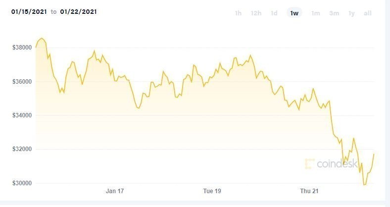Image resolution: width=390 pixels, height=207 pixels.
Task: Click the $36000 axis label
Action: click(x=22, y=81)
